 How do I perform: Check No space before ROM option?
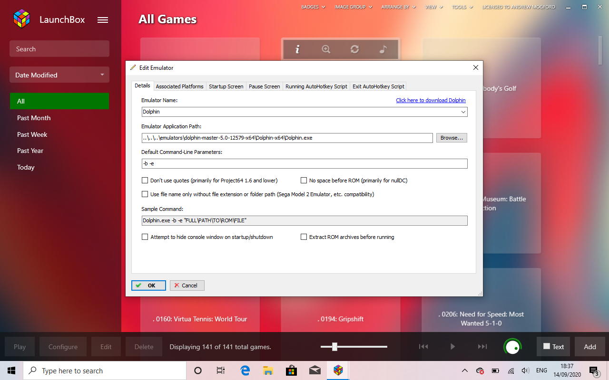[x=304, y=180]
